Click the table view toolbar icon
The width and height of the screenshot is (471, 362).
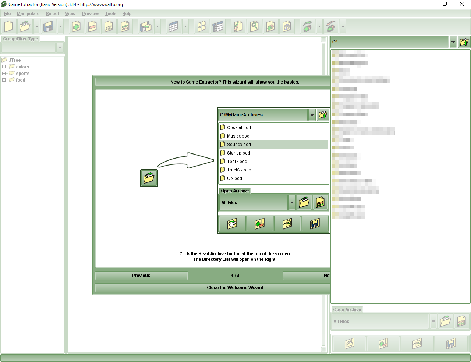coord(174,26)
